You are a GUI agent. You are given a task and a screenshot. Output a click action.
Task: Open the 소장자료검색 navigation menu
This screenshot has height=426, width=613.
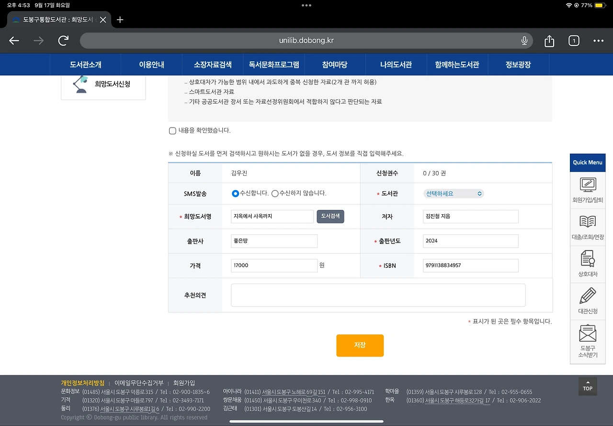(x=213, y=64)
